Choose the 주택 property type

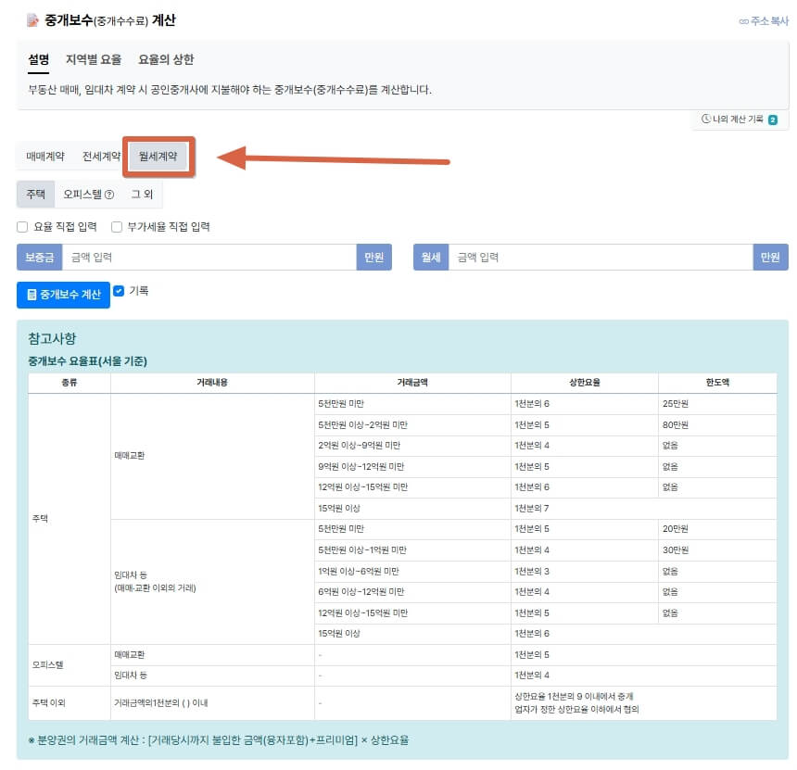click(x=35, y=195)
